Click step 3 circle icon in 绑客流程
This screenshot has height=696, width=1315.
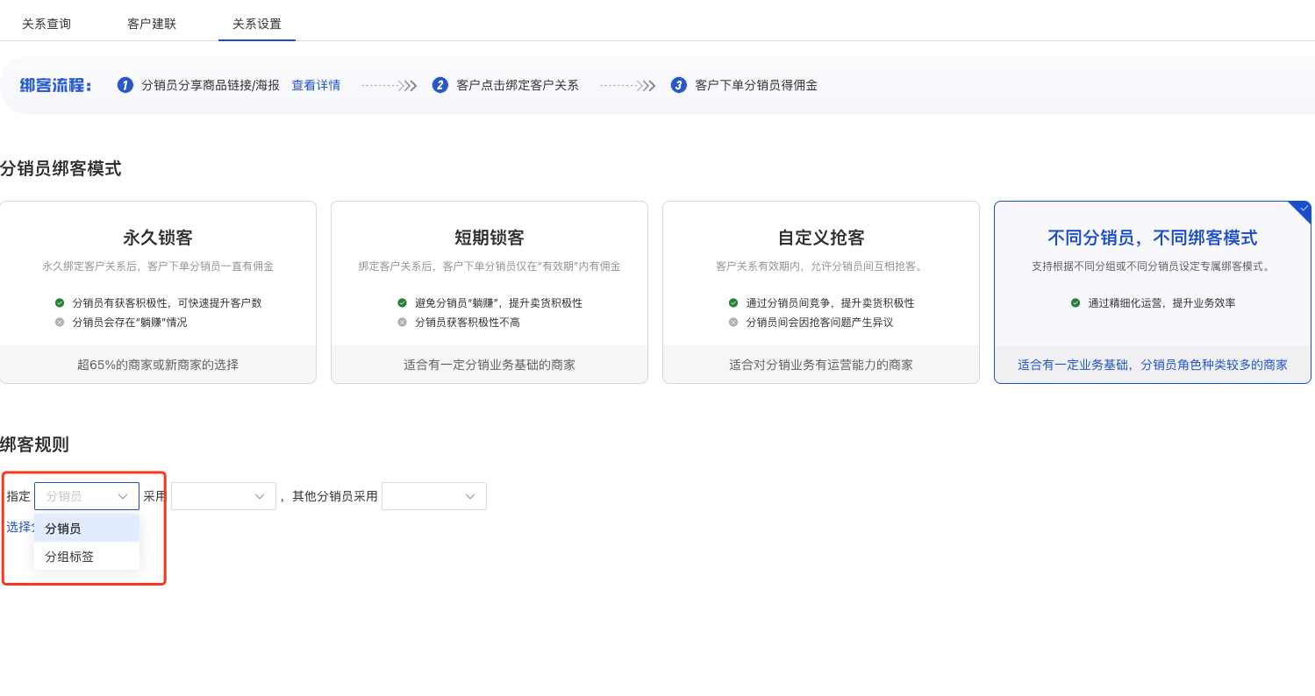(678, 85)
